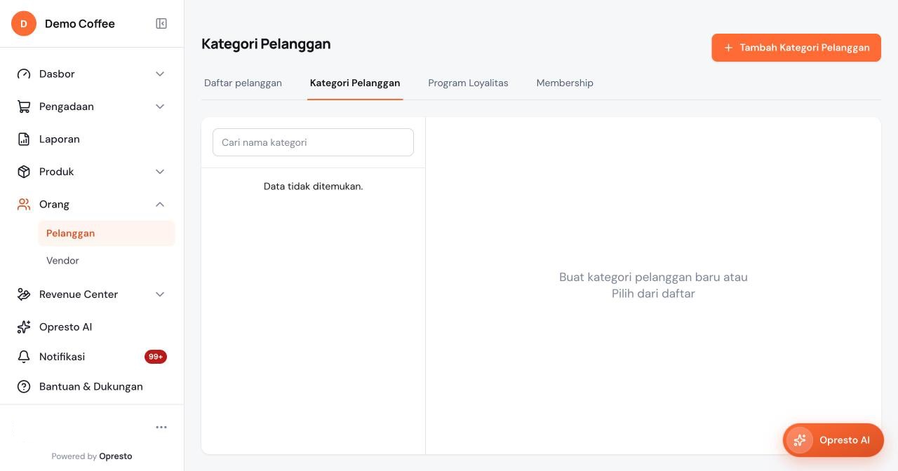Expand the Produk chevron
This screenshot has width=898, height=471.
[x=160, y=172]
